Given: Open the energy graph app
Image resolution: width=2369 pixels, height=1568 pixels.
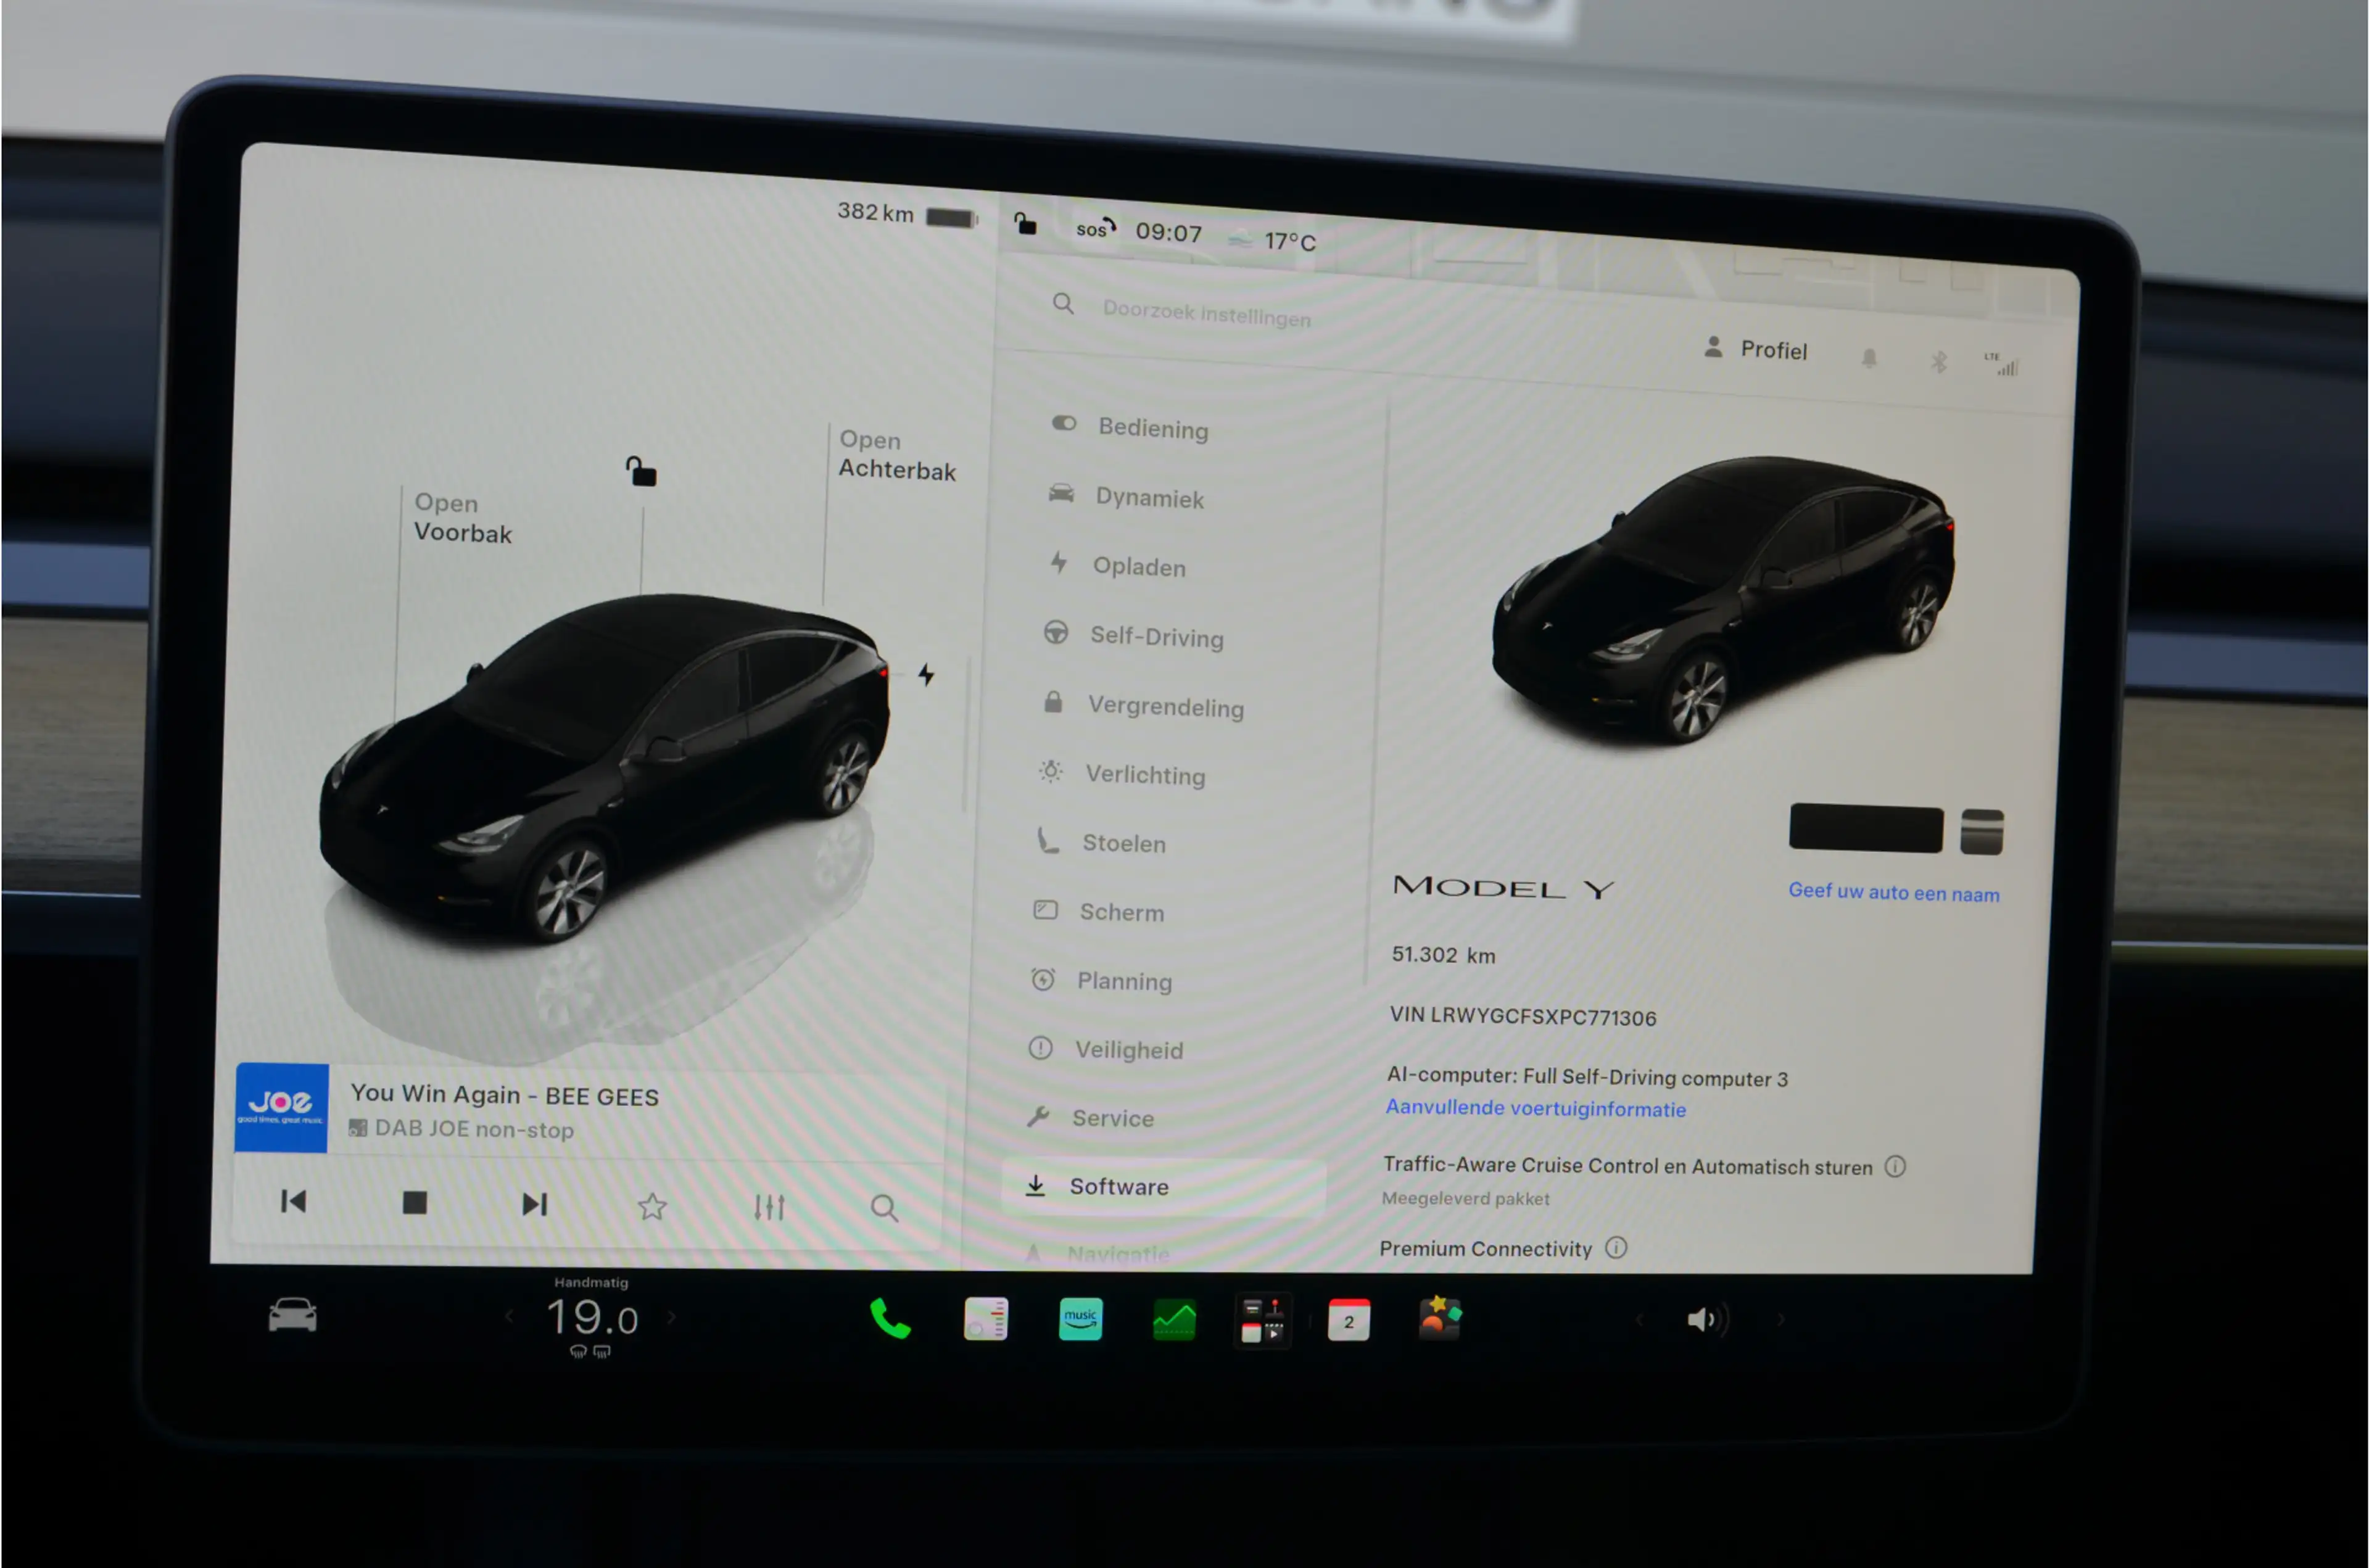Looking at the screenshot, I should click(x=1174, y=1320).
